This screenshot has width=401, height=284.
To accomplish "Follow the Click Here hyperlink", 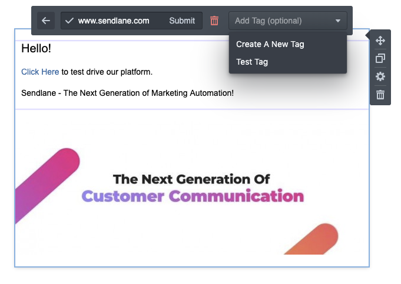I will coord(40,72).
